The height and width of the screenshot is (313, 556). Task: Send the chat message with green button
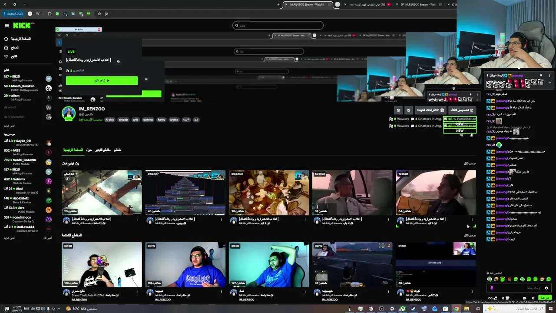tap(545, 298)
